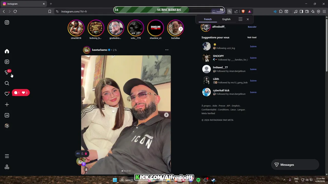Open Spotify from the taskbar
This screenshot has height=184, width=328.
click(x=198, y=180)
